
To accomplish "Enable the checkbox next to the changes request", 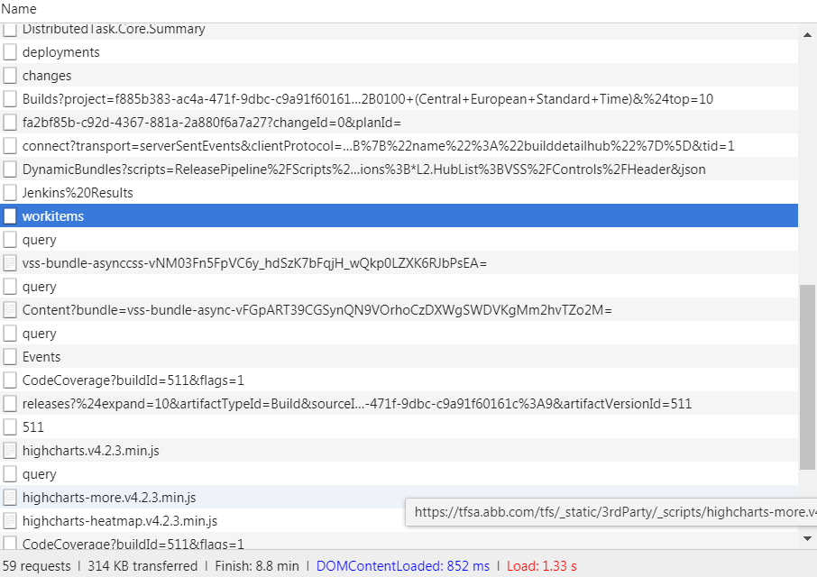I will (x=9, y=75).
